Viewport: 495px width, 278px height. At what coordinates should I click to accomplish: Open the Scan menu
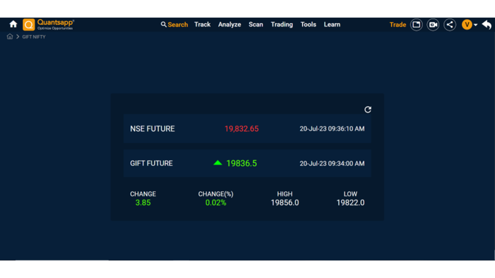(x=256, y=24)
